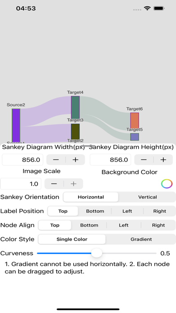176x313 pixels.
Task: Set Node Align to Left
Action: point(123,225)
